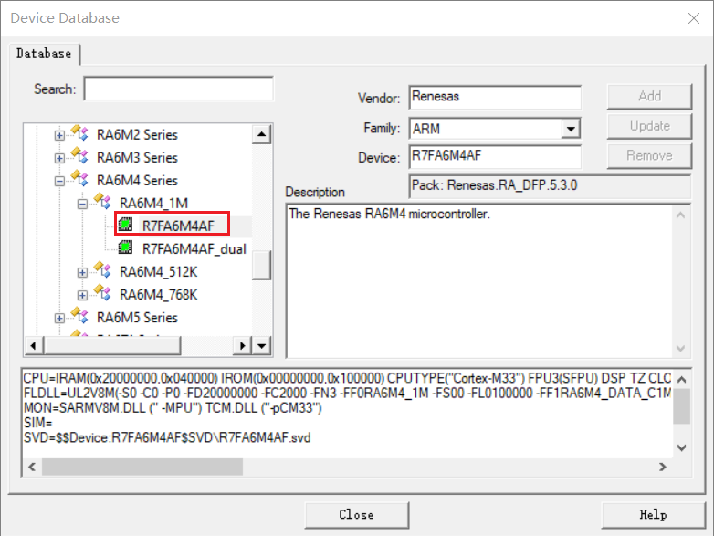Expand the RA6M5 Series node

pos(59,318)
